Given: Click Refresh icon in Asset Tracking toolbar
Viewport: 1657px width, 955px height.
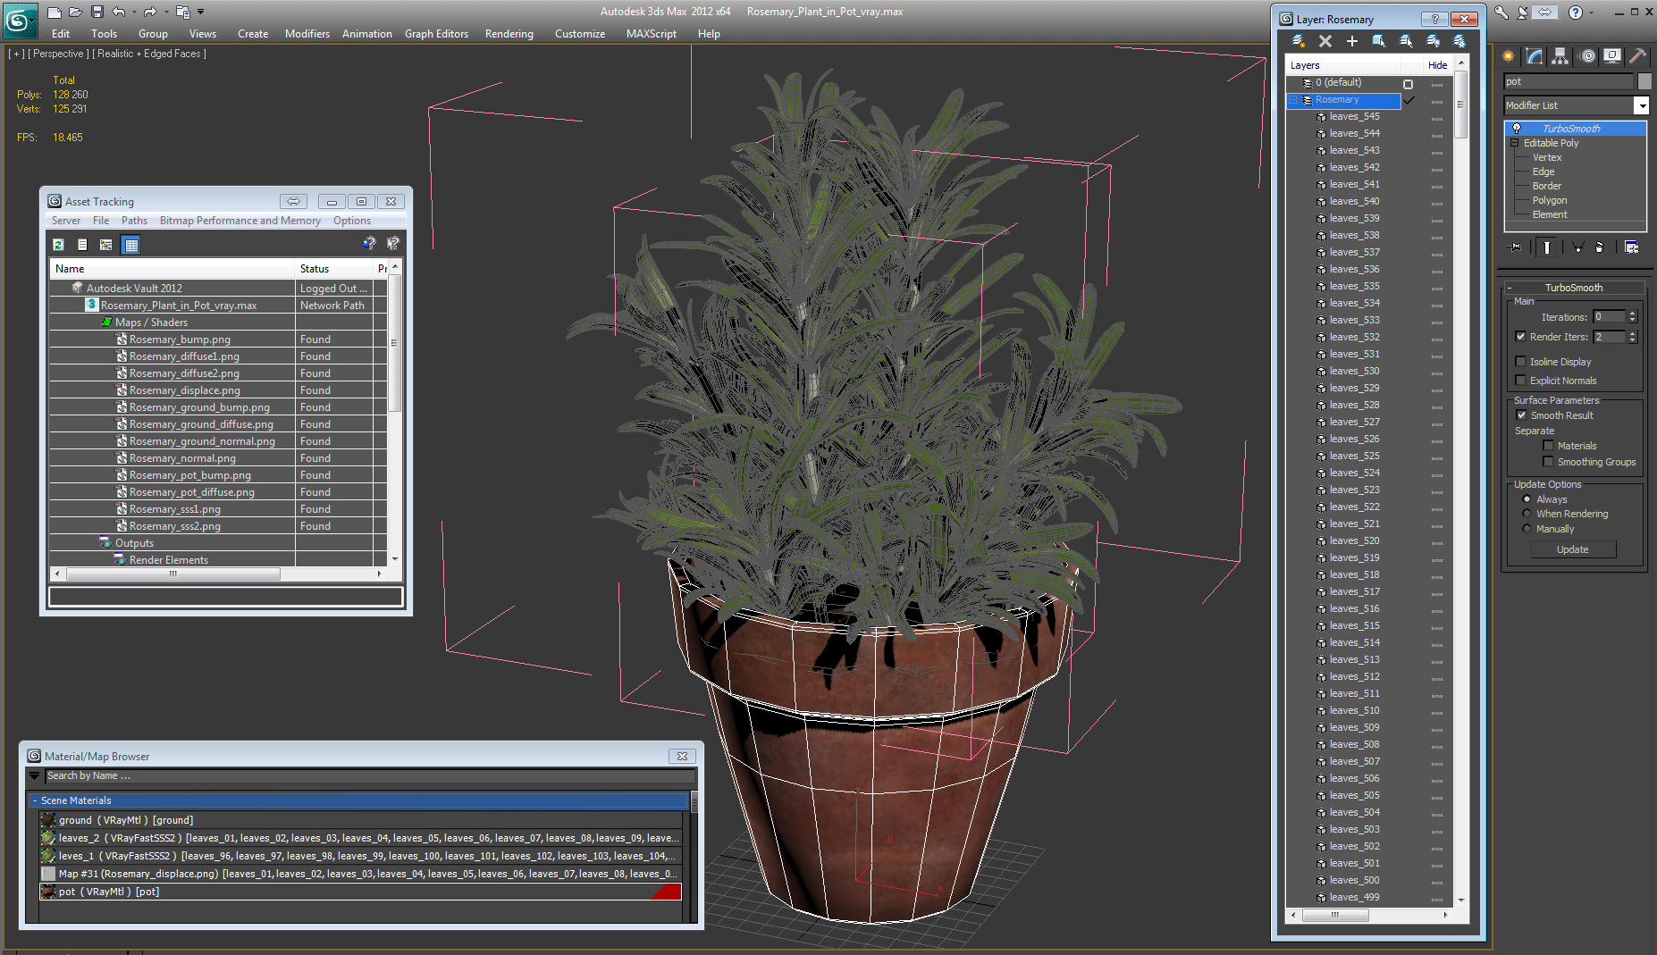Looking at the screenshot, I should click(x=58, y=245).
